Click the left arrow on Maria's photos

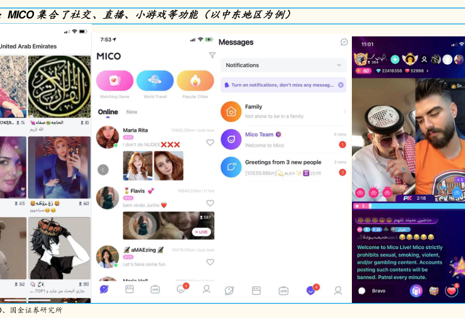point(103,169)
